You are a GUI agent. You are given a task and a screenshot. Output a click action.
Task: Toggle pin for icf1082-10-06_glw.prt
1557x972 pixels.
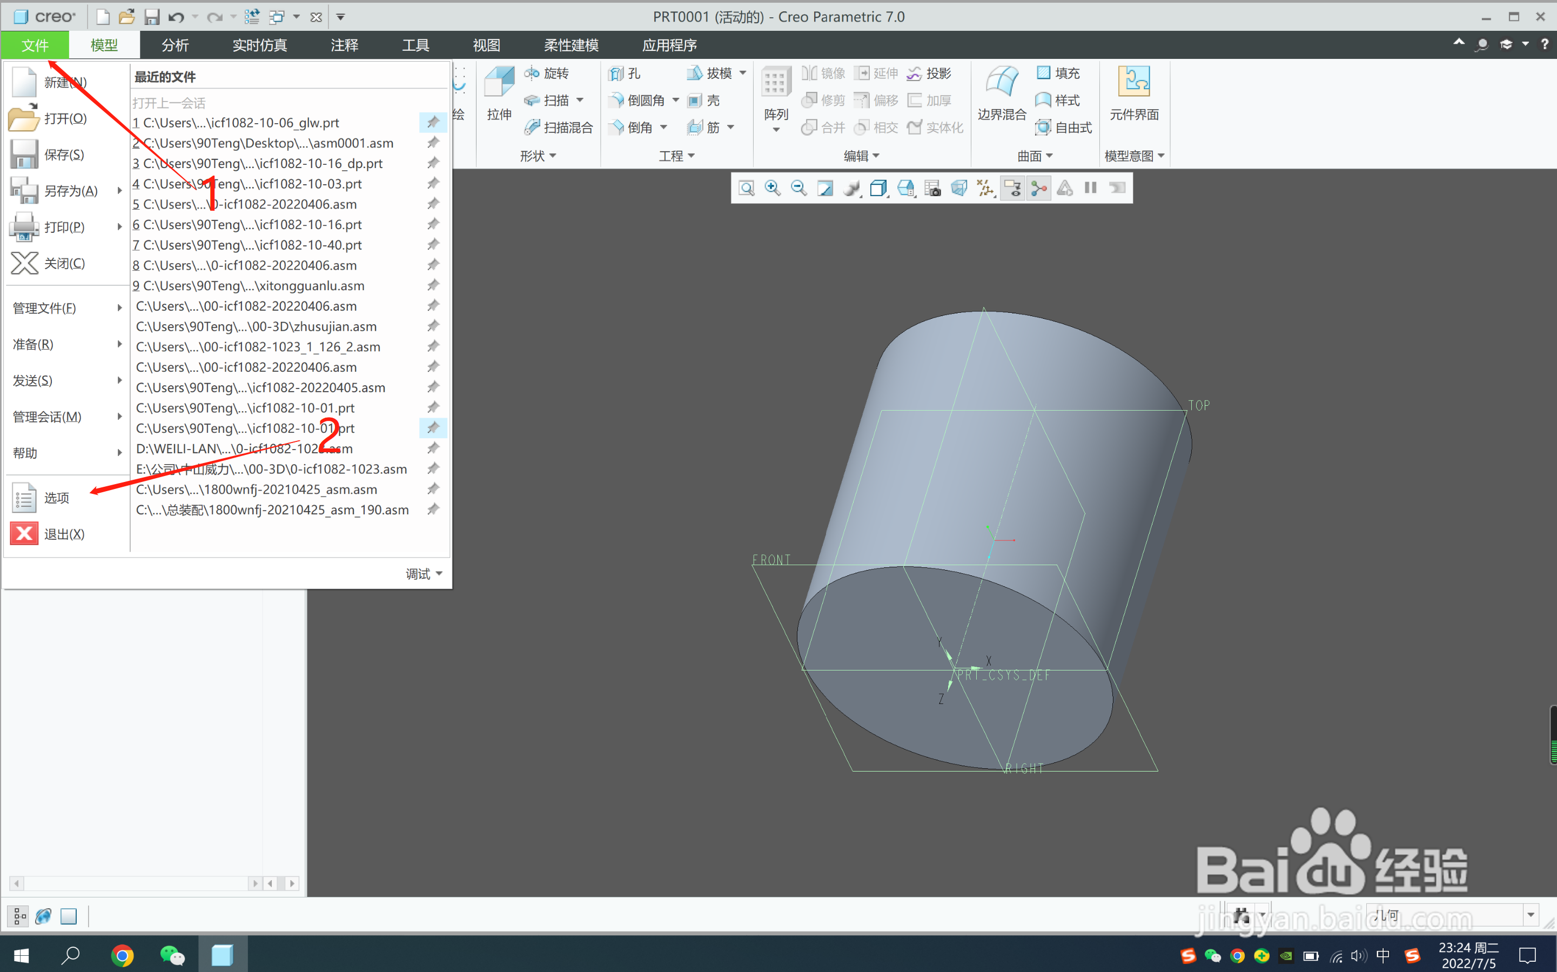[433, 122]
